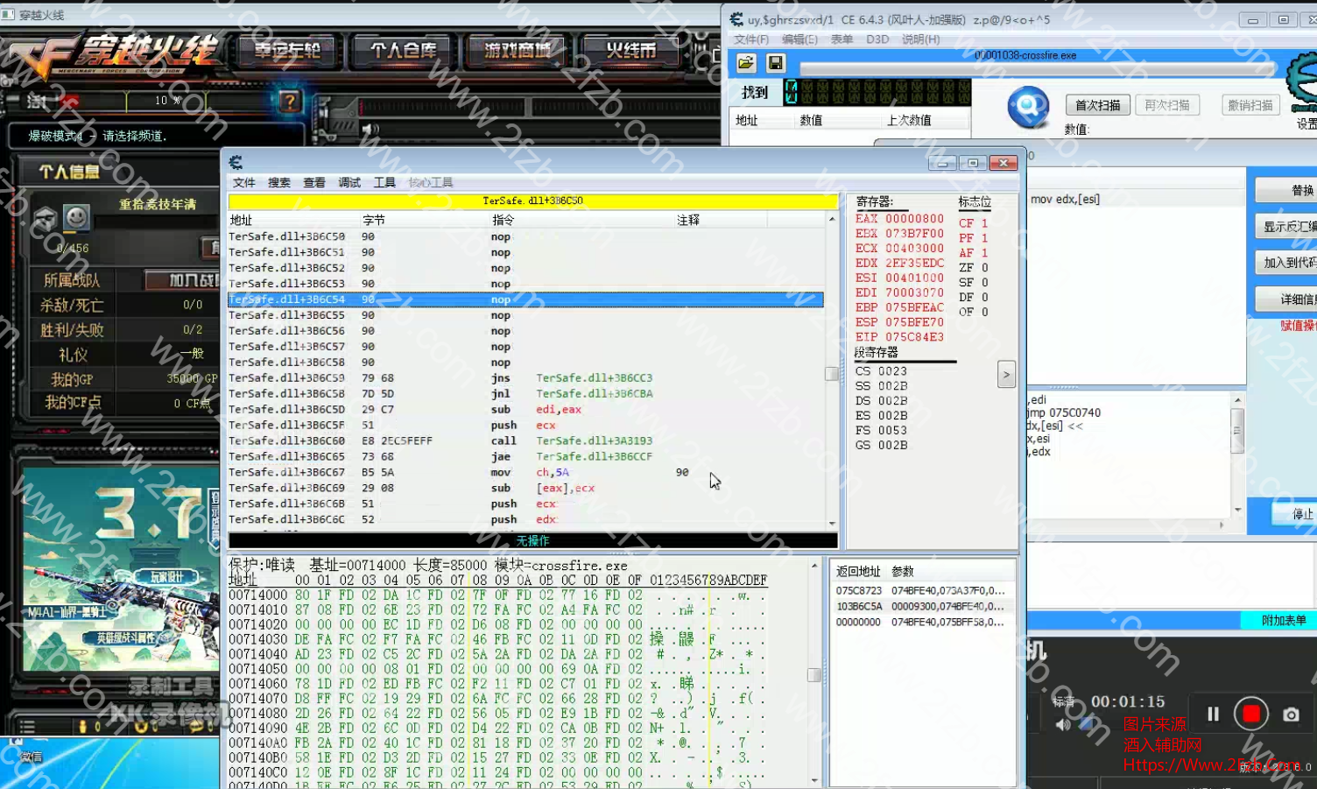Open 幸运左轮 in game top bar
The image size is (1317, 789).
(x=287, y=52)
